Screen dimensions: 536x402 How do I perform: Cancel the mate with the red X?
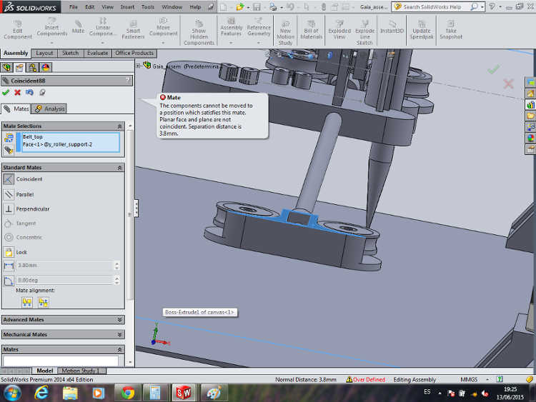[18, 92]
